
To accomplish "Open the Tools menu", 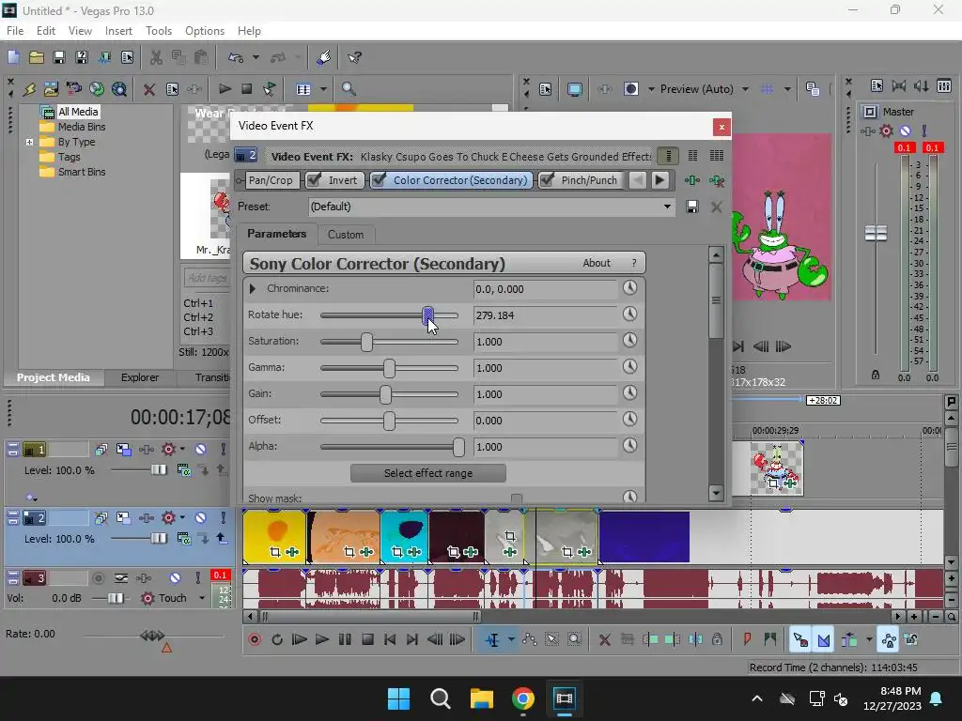I will click(158, 31).
